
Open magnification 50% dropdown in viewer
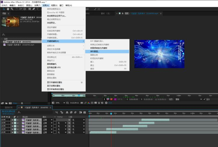[60, 103]
